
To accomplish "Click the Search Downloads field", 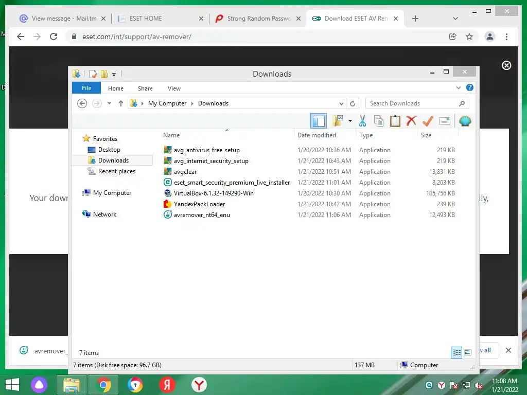I will (x=417, y=103).
